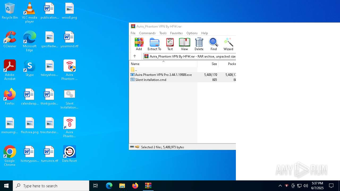Screen dimensions: 340x191
Task: Select the takeyahoo... desktop image file
Action: click(49, 68)
